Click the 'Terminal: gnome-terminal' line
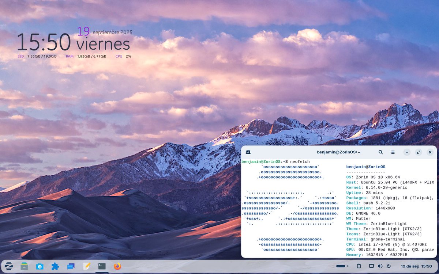The image size is (439, 274). tap(375, 239)
